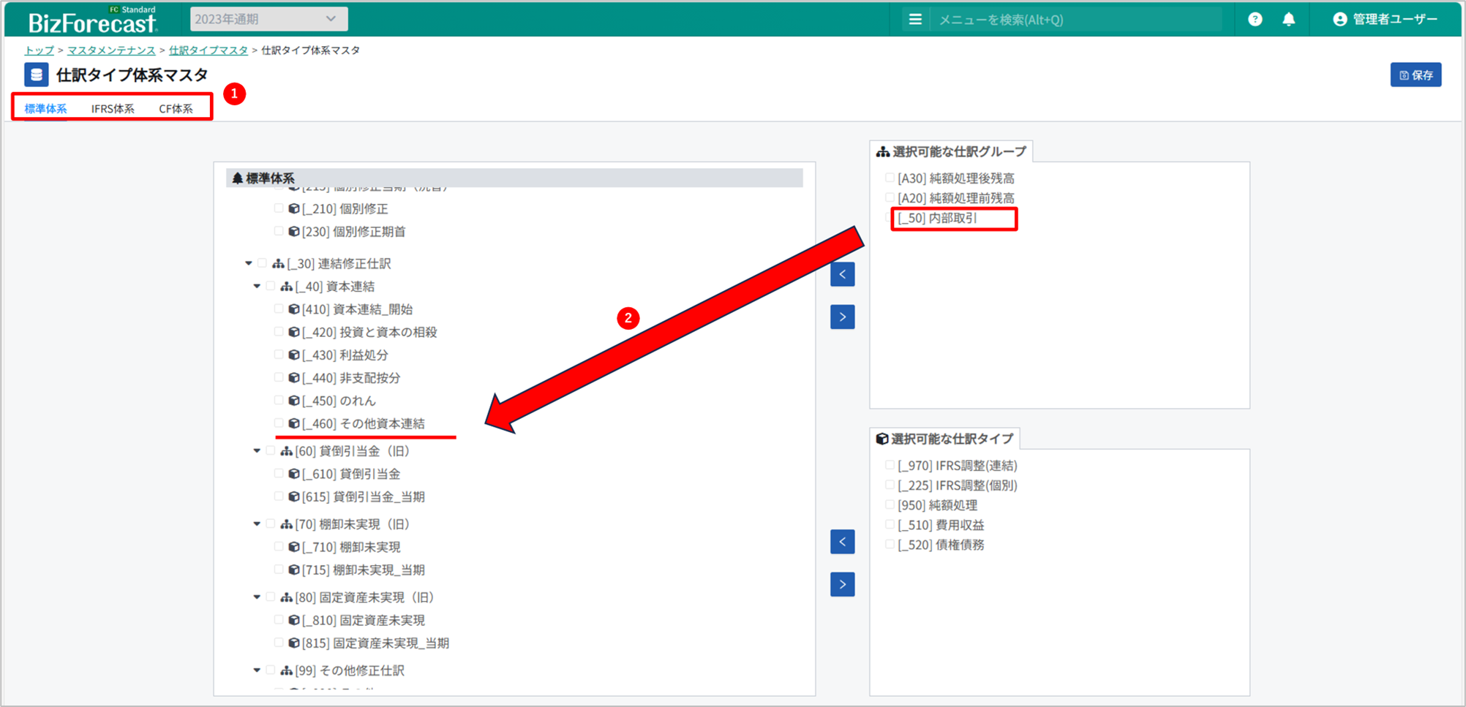
Task: Click the menu search input field
Action: point(1075,20)
